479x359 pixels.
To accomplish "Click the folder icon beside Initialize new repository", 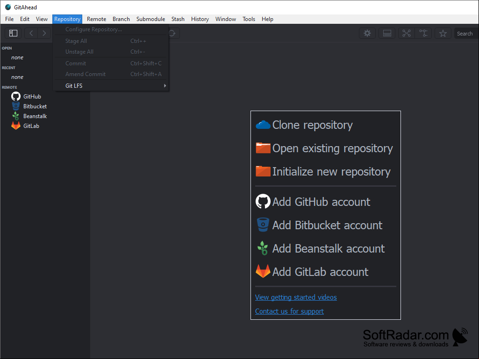I will point(263,171).
